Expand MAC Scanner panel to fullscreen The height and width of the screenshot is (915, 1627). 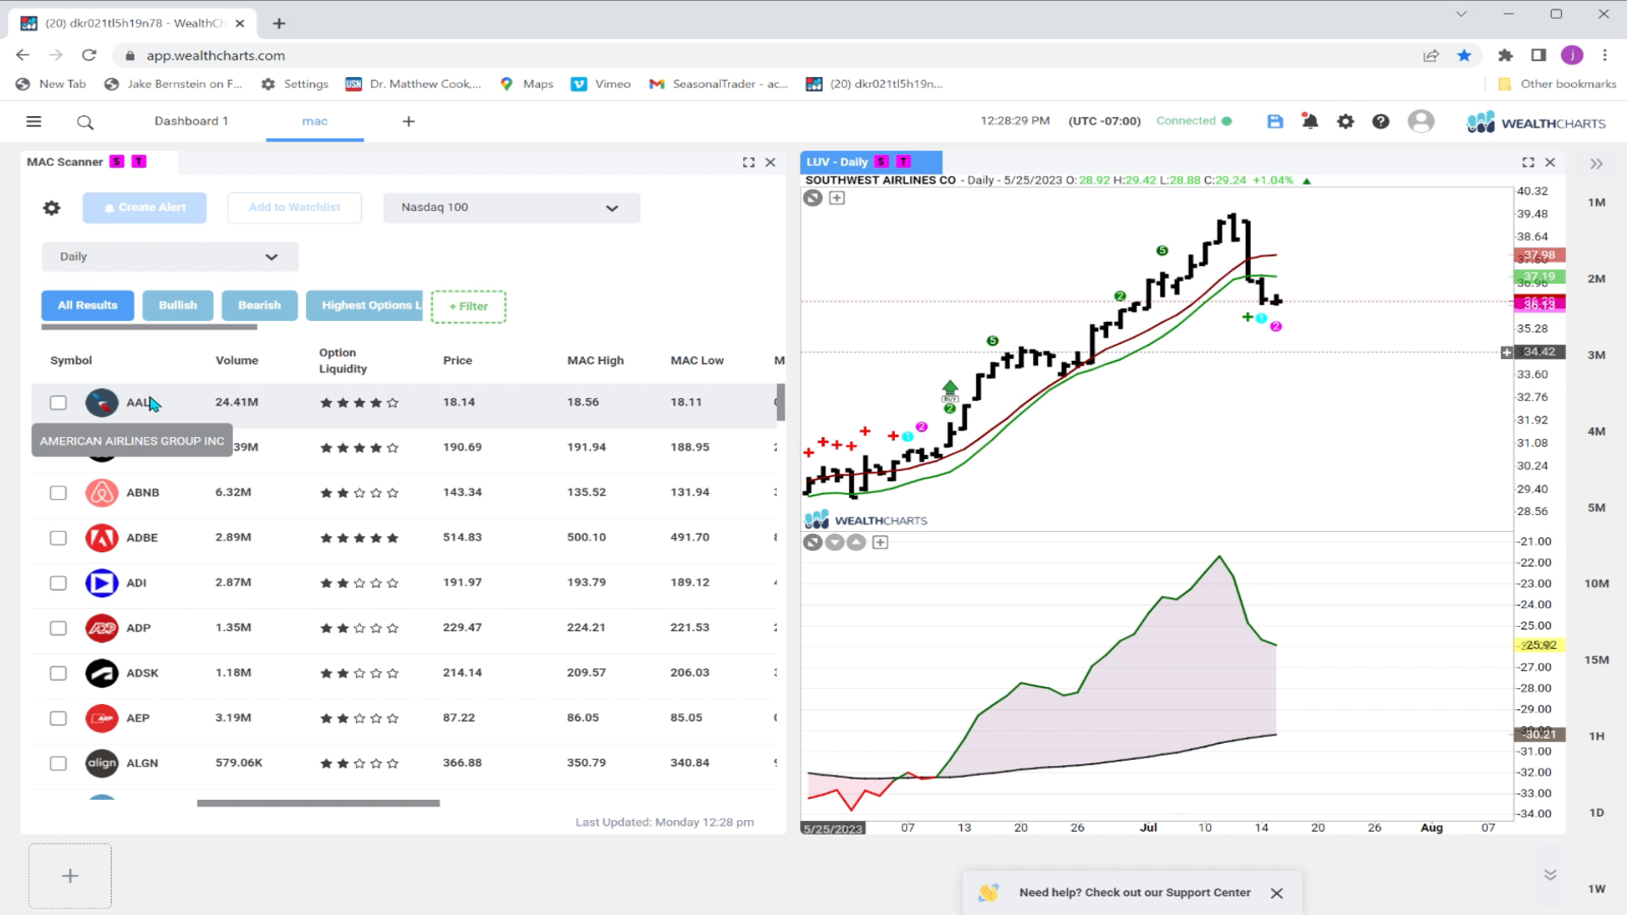click(748, 162)
